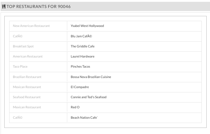Open Bossa Nova Brazilian Cuisine

(x=91, y=77)
